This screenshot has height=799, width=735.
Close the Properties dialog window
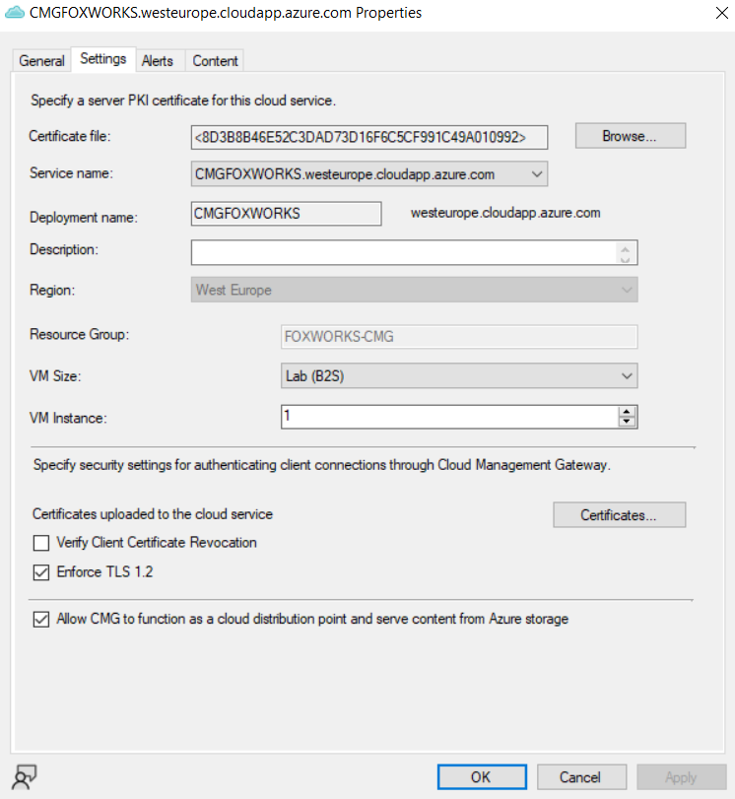[x=722, y=13]
